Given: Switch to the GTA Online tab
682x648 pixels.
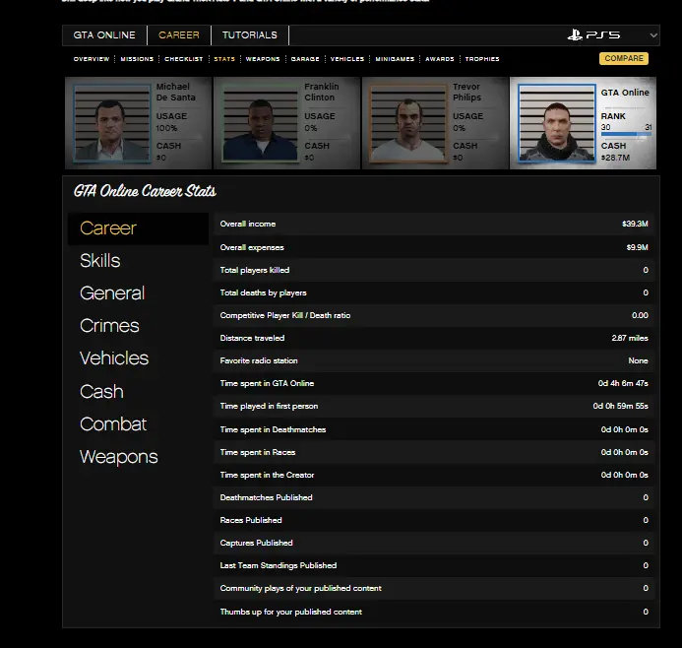Looking at the screenshot, I should [x=104, y=35].
